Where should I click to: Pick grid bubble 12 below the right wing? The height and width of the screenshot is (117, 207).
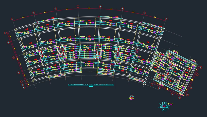click(180, 97)
